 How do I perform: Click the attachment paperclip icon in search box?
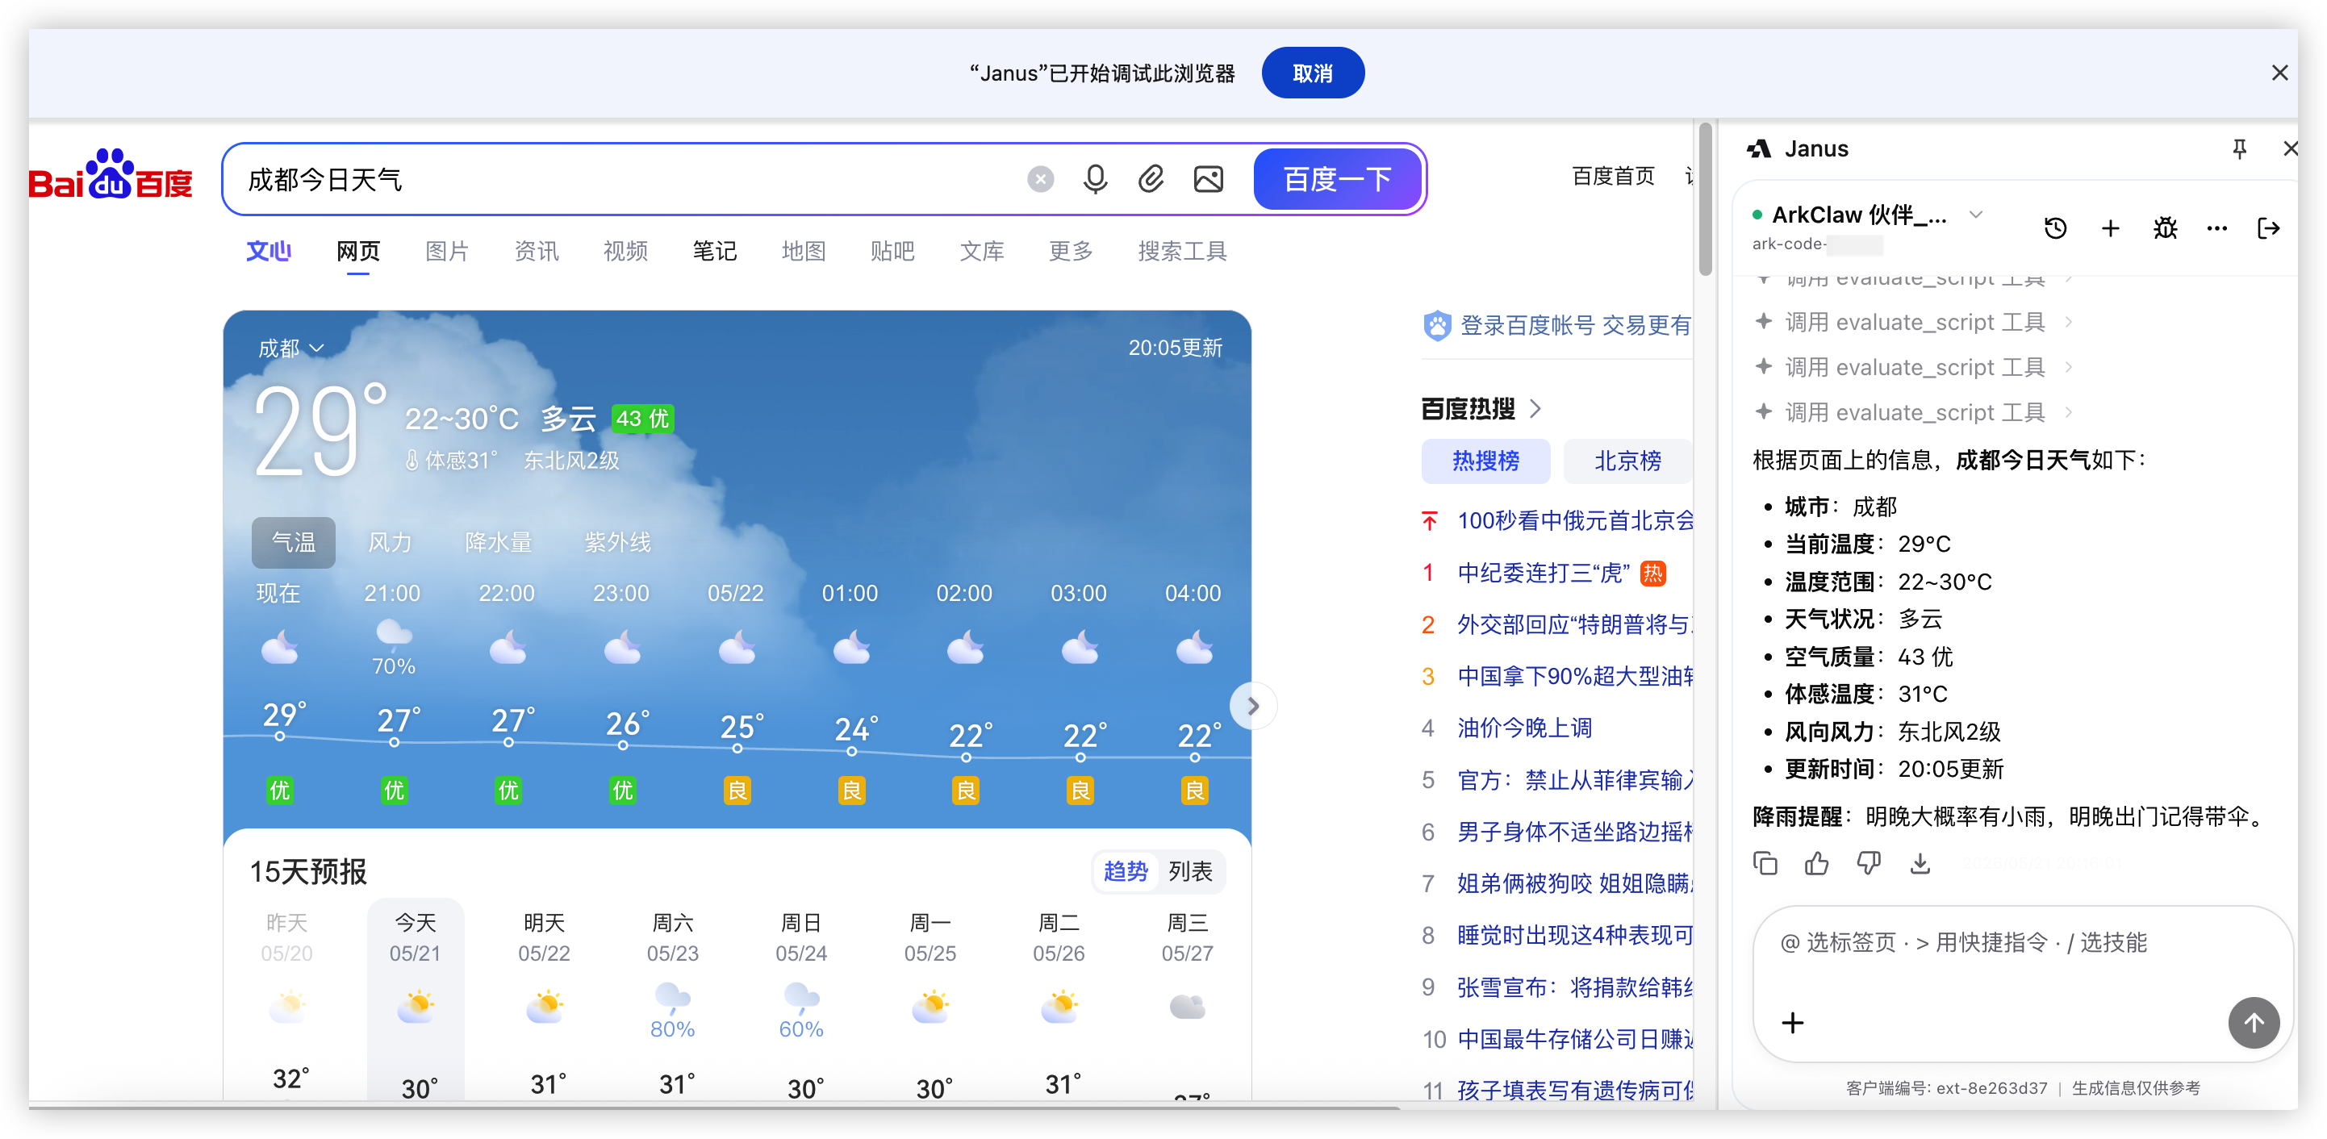click(1151, 179)
